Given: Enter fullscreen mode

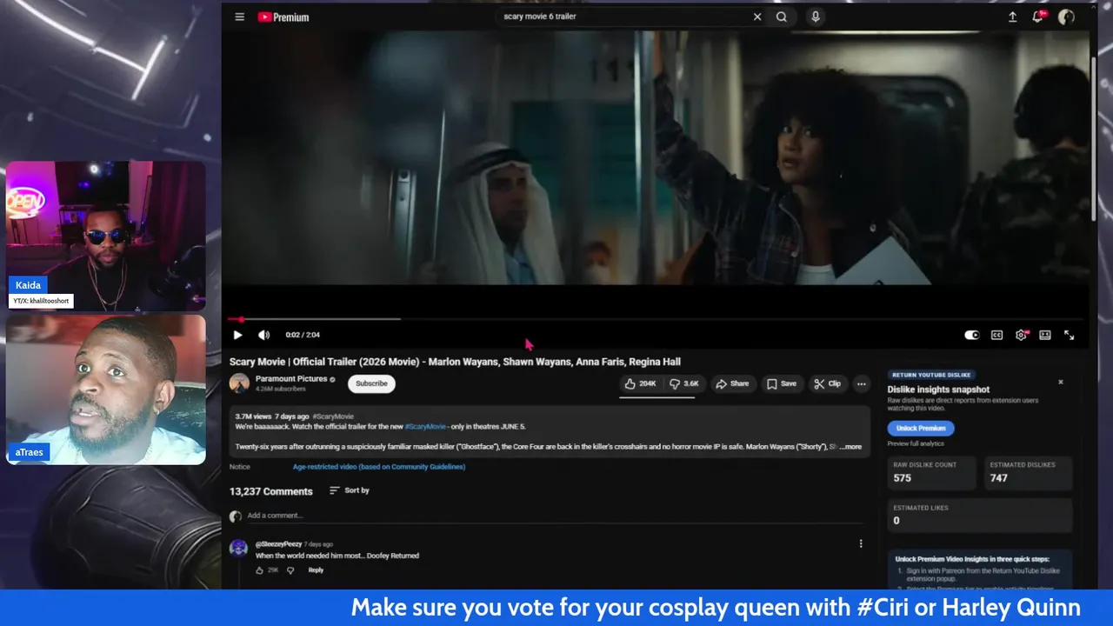Looking at the screenshot, I should [1070, 335].
